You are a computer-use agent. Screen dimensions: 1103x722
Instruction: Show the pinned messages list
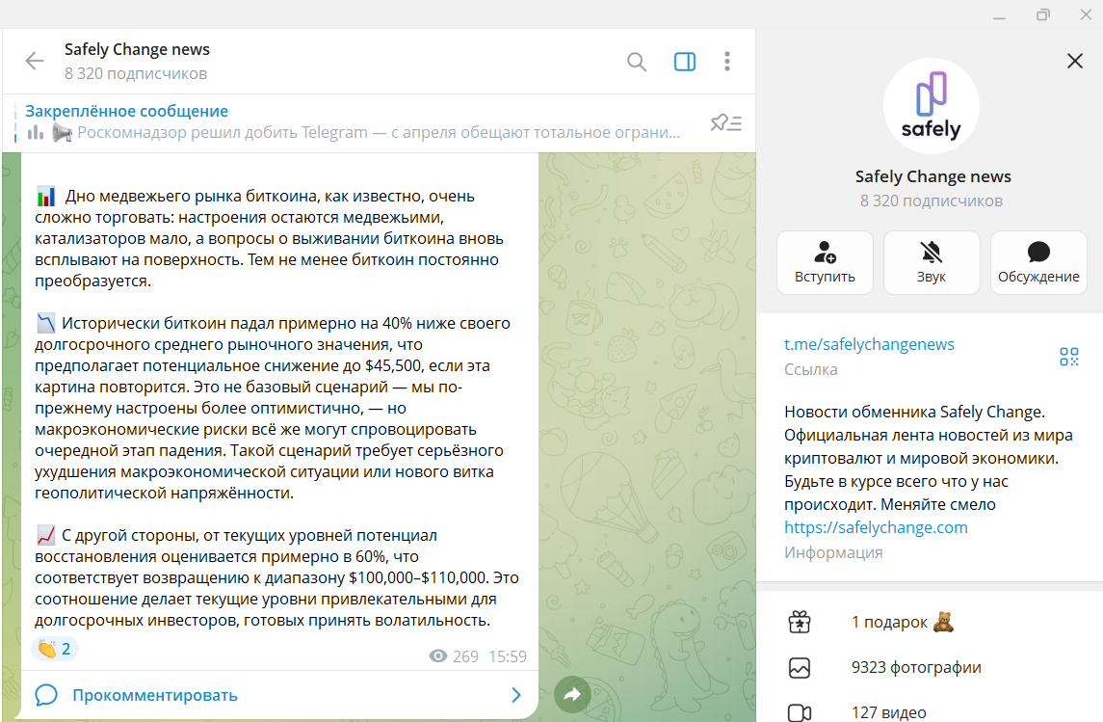click(726, 123)
